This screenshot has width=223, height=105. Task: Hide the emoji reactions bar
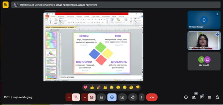pyautogui.click(x=112, y=97)
